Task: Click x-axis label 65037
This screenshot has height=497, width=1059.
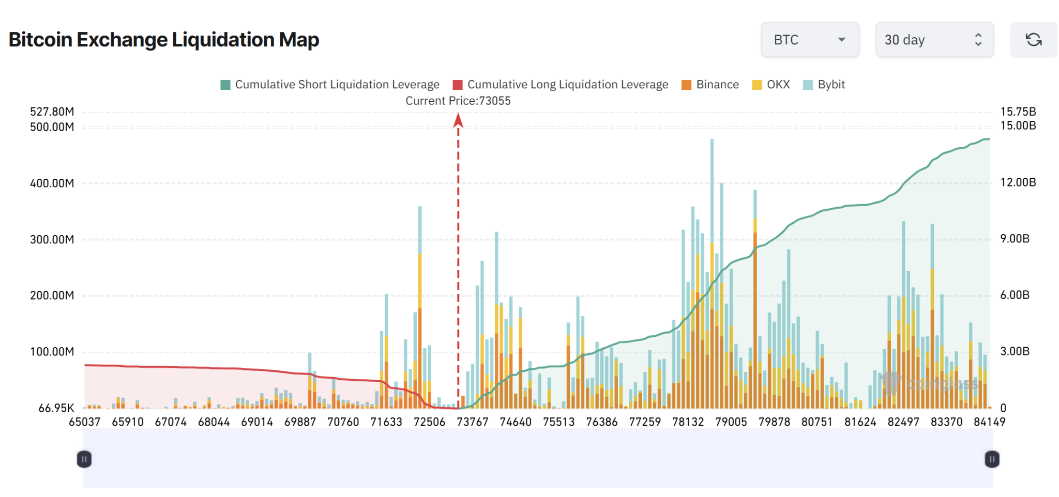Action: coord(85,422)
